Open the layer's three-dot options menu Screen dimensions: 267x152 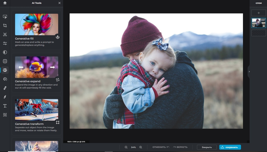coord(263,20)
